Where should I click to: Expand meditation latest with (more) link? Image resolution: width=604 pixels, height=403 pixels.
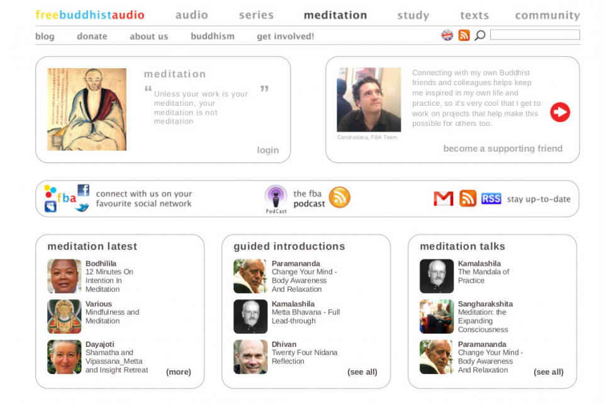click(178, 372)
